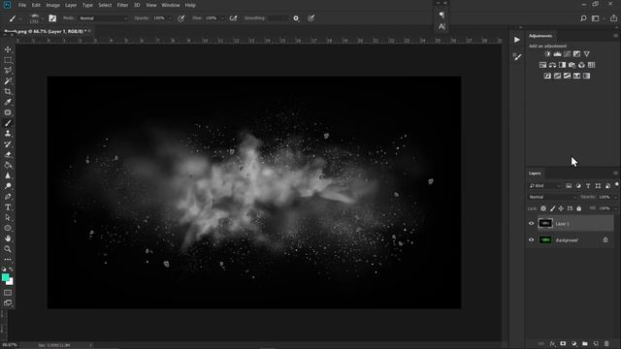The height and width of the screenshot is (349, 621).
Task: Switch to the Layers tab
Action: point(535,174)
